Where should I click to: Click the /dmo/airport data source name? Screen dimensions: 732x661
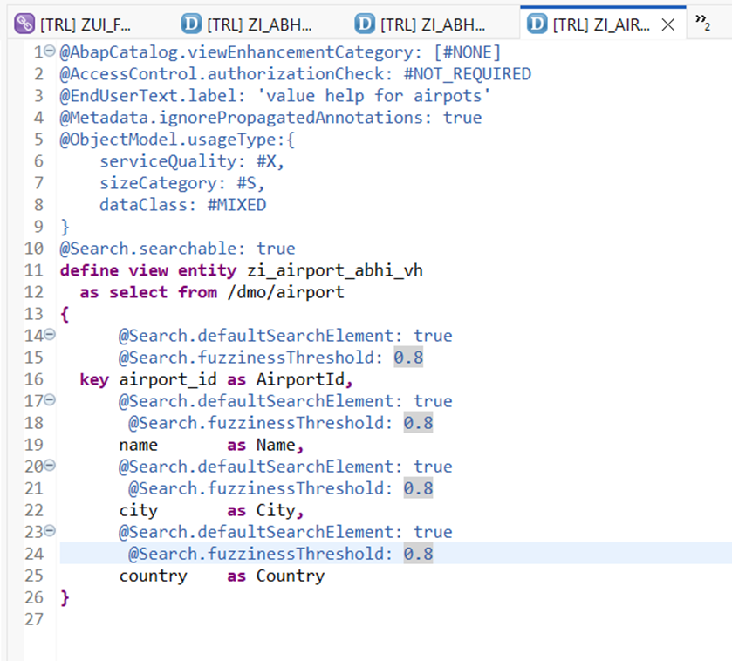285,292
